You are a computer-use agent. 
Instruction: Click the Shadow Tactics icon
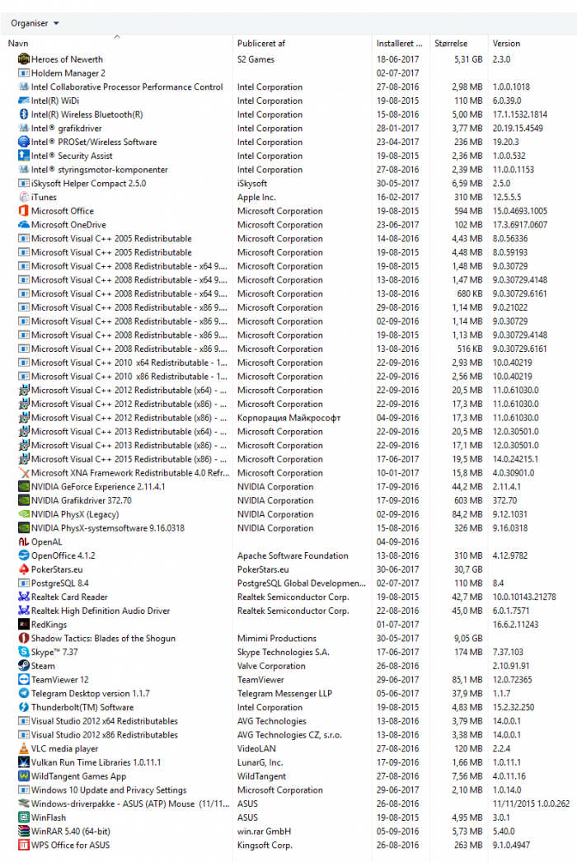click(24, 638)
